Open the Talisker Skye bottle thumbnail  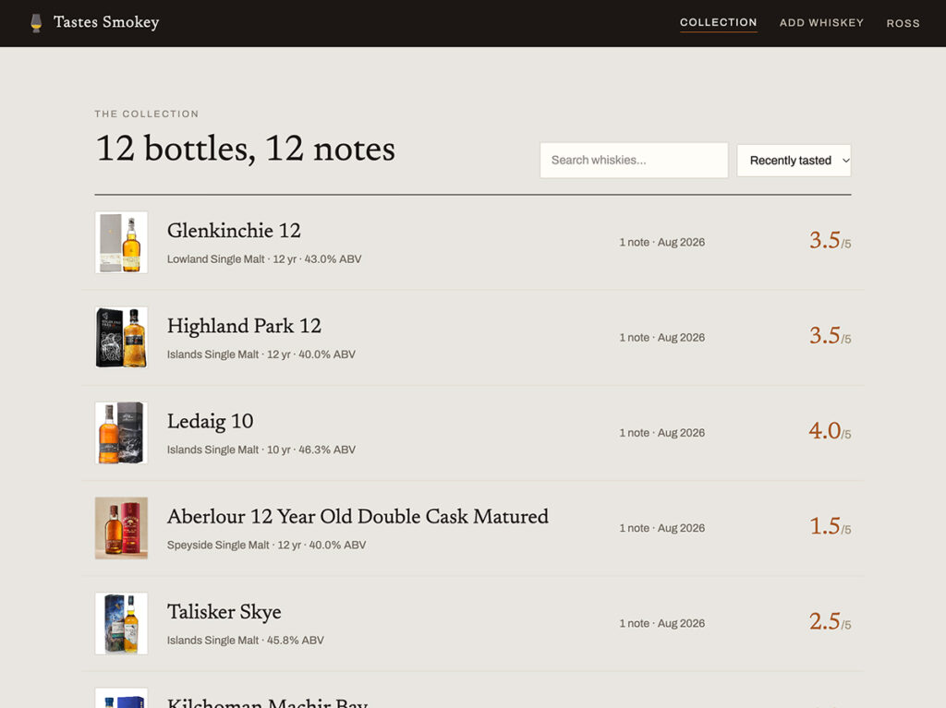click(x=121, y=624)
